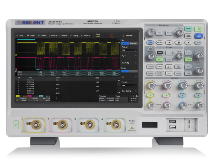Hit the blue Auto Setup button
This screenshot has height=161, width=215.
point(199,36)
